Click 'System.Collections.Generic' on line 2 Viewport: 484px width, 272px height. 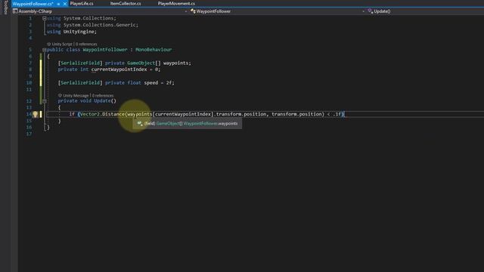point(100,25)
